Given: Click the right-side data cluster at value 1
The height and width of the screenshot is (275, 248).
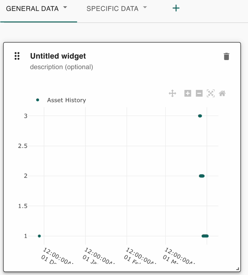Looking at the screenshot, I should coord(205,236).
